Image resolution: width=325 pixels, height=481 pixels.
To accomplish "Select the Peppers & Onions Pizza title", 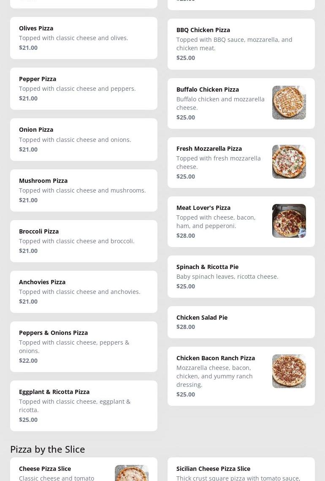I will (53, 333).
